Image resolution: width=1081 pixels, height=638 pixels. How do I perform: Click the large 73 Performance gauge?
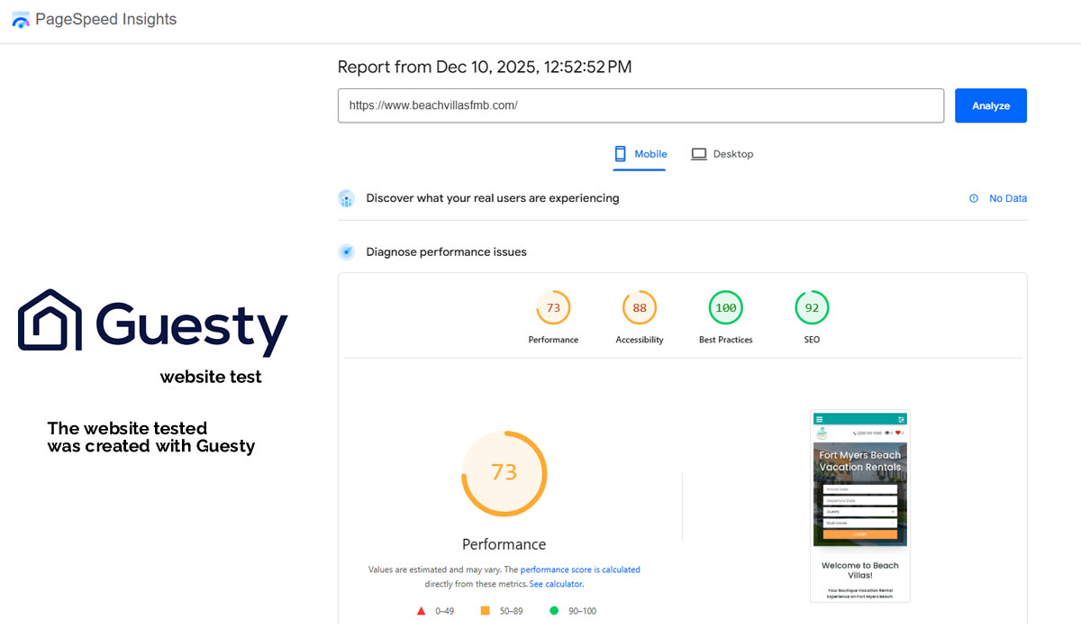click(504, 473)
